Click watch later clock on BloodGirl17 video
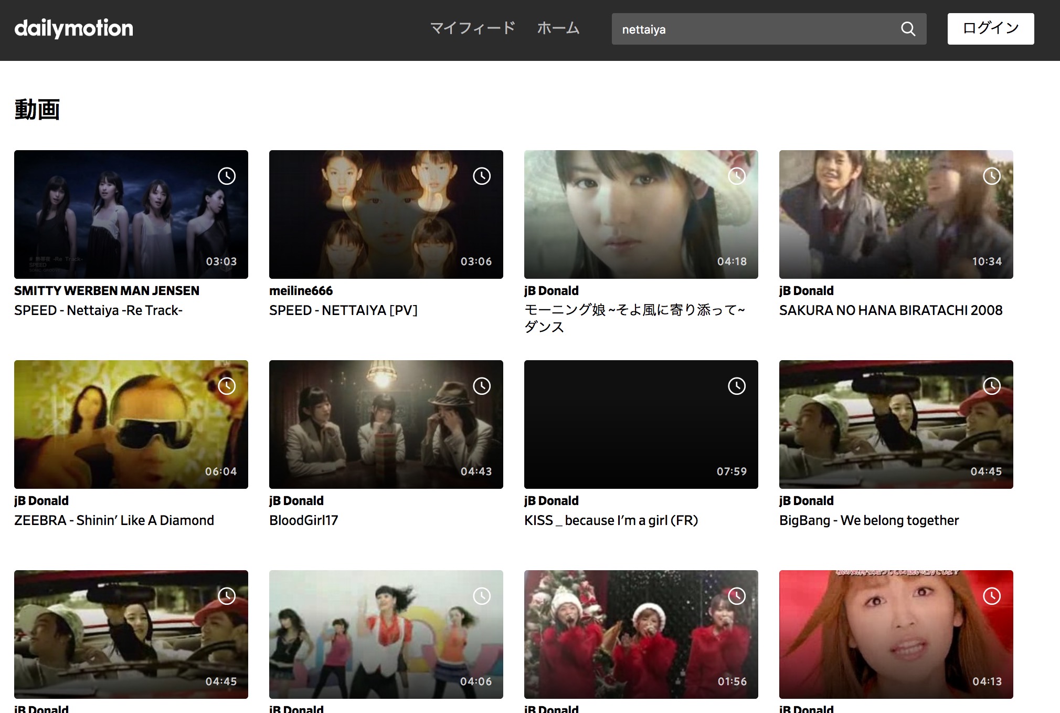This screenshot has height=713, width=1060. point(482,386)
